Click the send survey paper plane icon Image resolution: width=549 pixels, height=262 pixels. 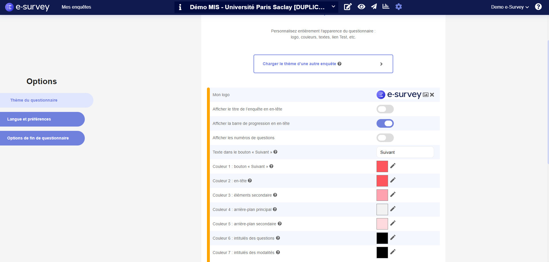pyautogui.click(x=373, y=7)
